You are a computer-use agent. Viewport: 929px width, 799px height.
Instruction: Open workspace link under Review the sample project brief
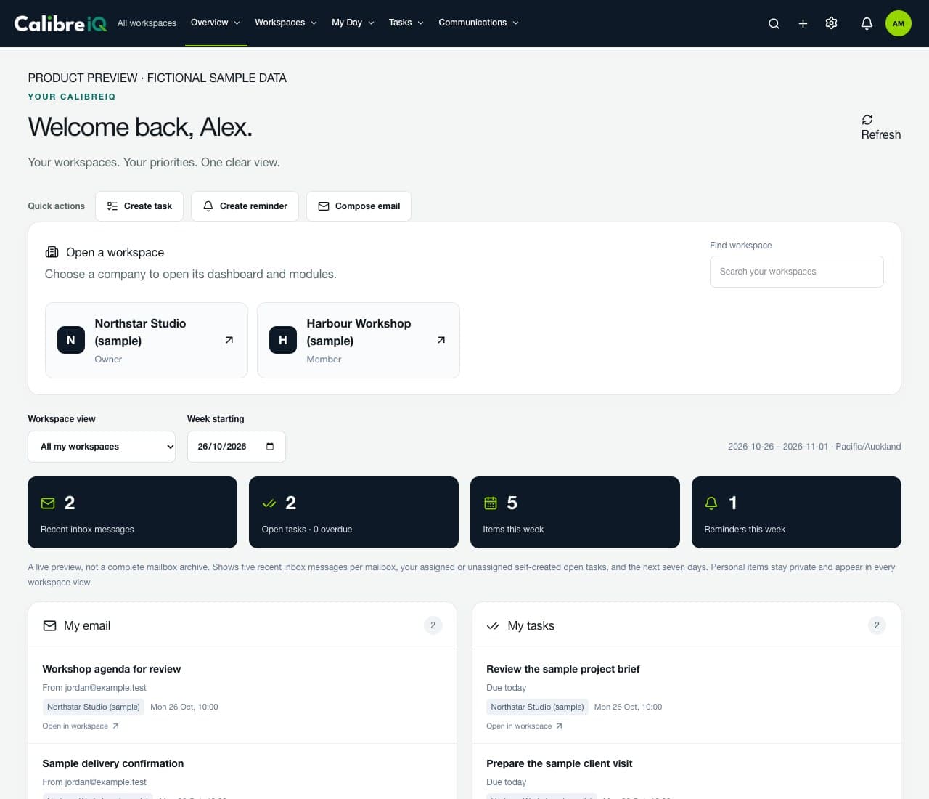pyautogui.click(x=525, y=726)
